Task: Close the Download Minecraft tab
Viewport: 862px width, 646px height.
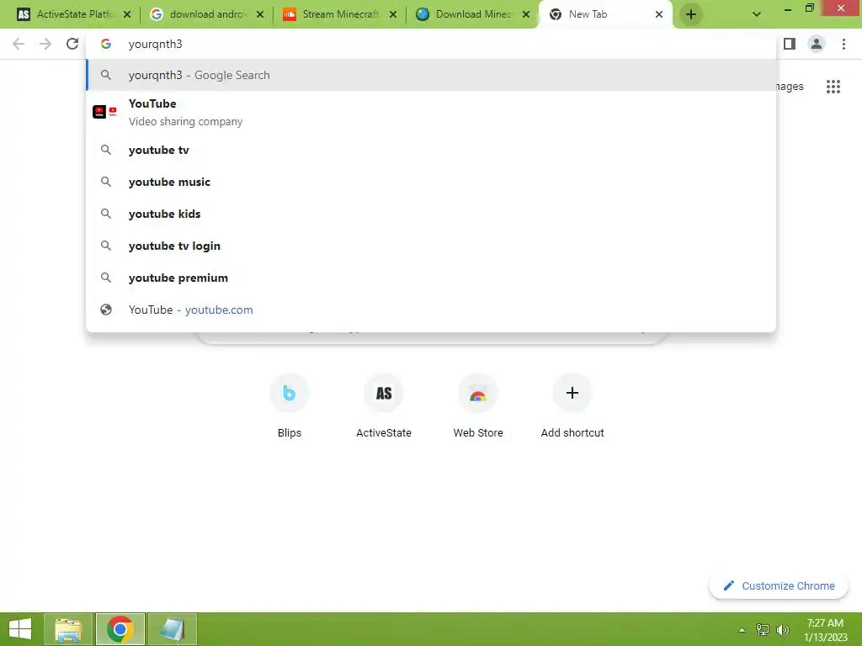Action: pos(526,14)
